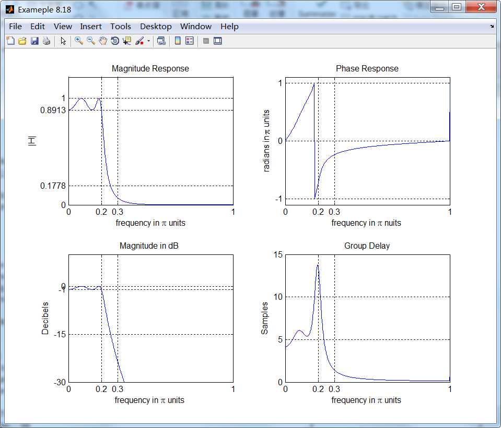Click the -15 tick label on dB plot

60,334
